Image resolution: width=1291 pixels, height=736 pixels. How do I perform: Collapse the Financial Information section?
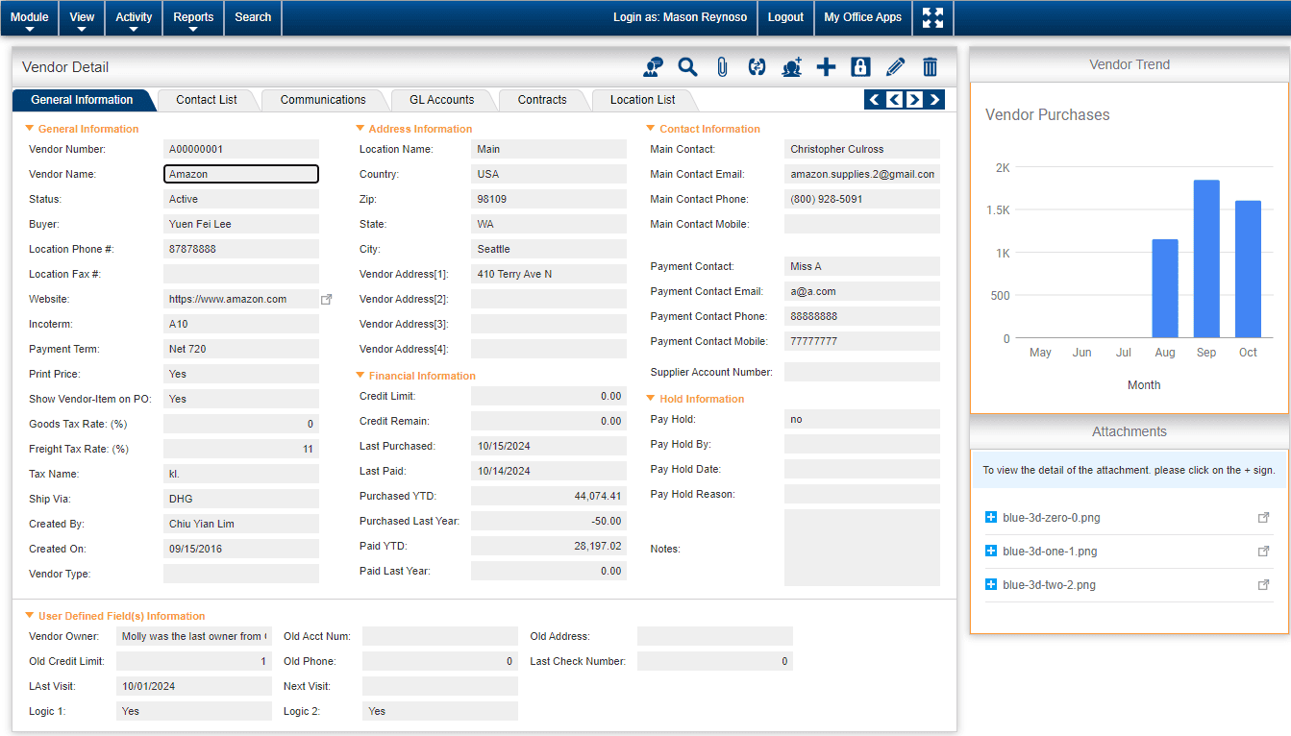360,375
